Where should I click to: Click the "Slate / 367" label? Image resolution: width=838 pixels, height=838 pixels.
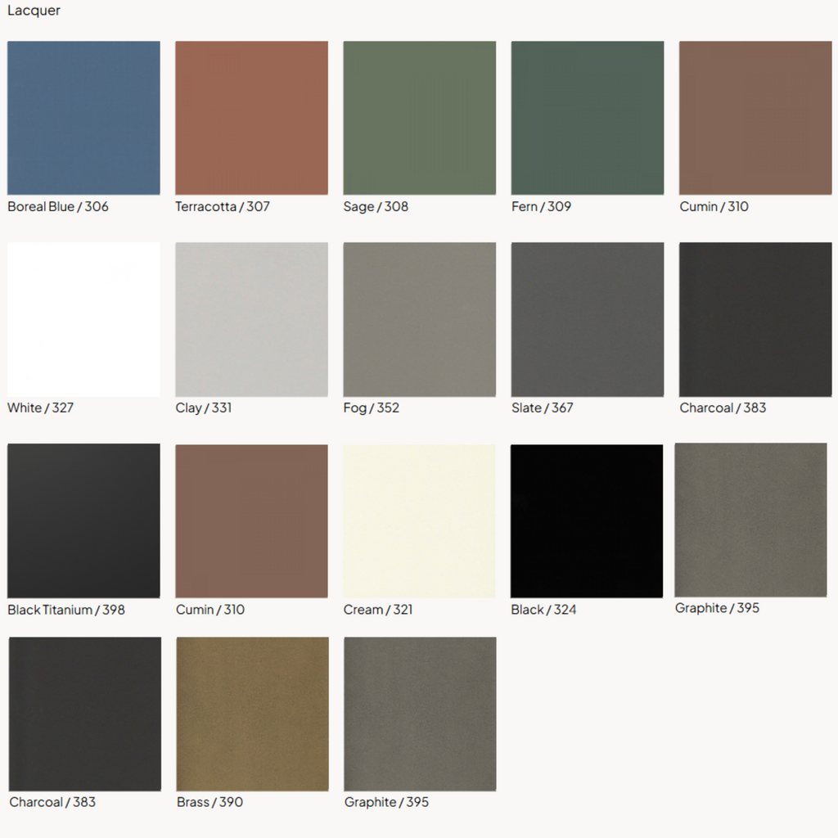pos(542,408)
